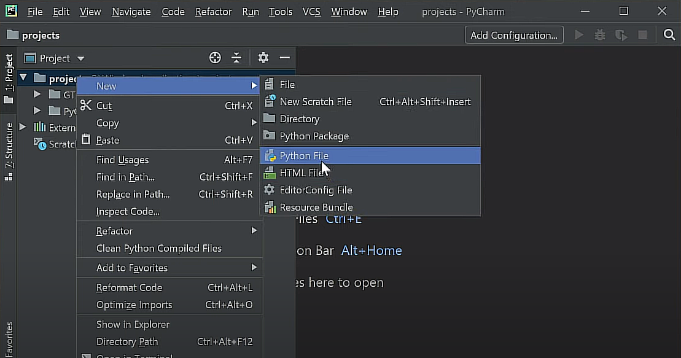Click the Search Everywhere magnifier icon
The height and width of the screenshot is (358, 681).
[669, 35]
